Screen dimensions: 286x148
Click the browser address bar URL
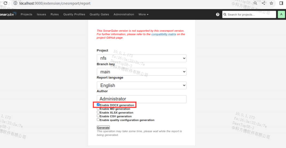55,3
